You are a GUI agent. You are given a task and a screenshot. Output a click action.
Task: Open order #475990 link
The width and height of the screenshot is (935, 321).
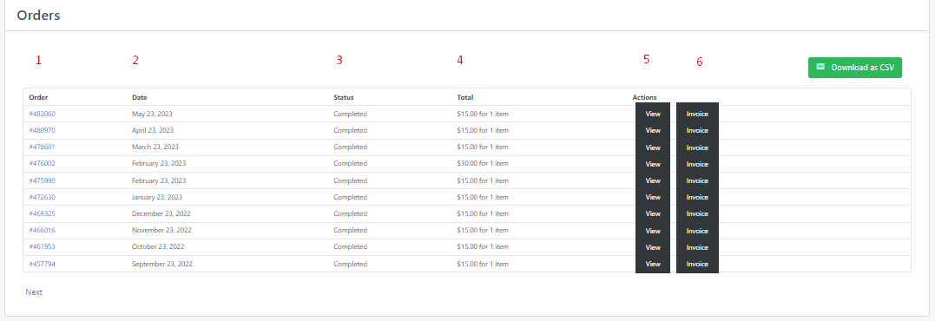point(43,180)
